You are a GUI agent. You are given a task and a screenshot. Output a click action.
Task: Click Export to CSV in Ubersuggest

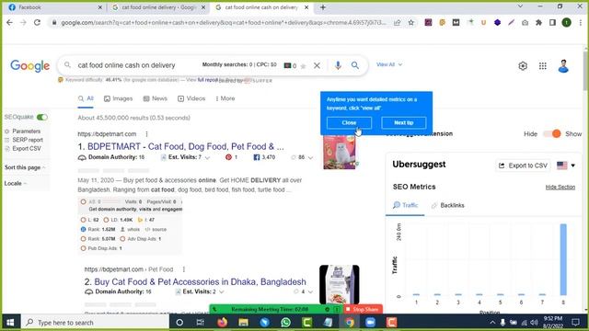523,165
